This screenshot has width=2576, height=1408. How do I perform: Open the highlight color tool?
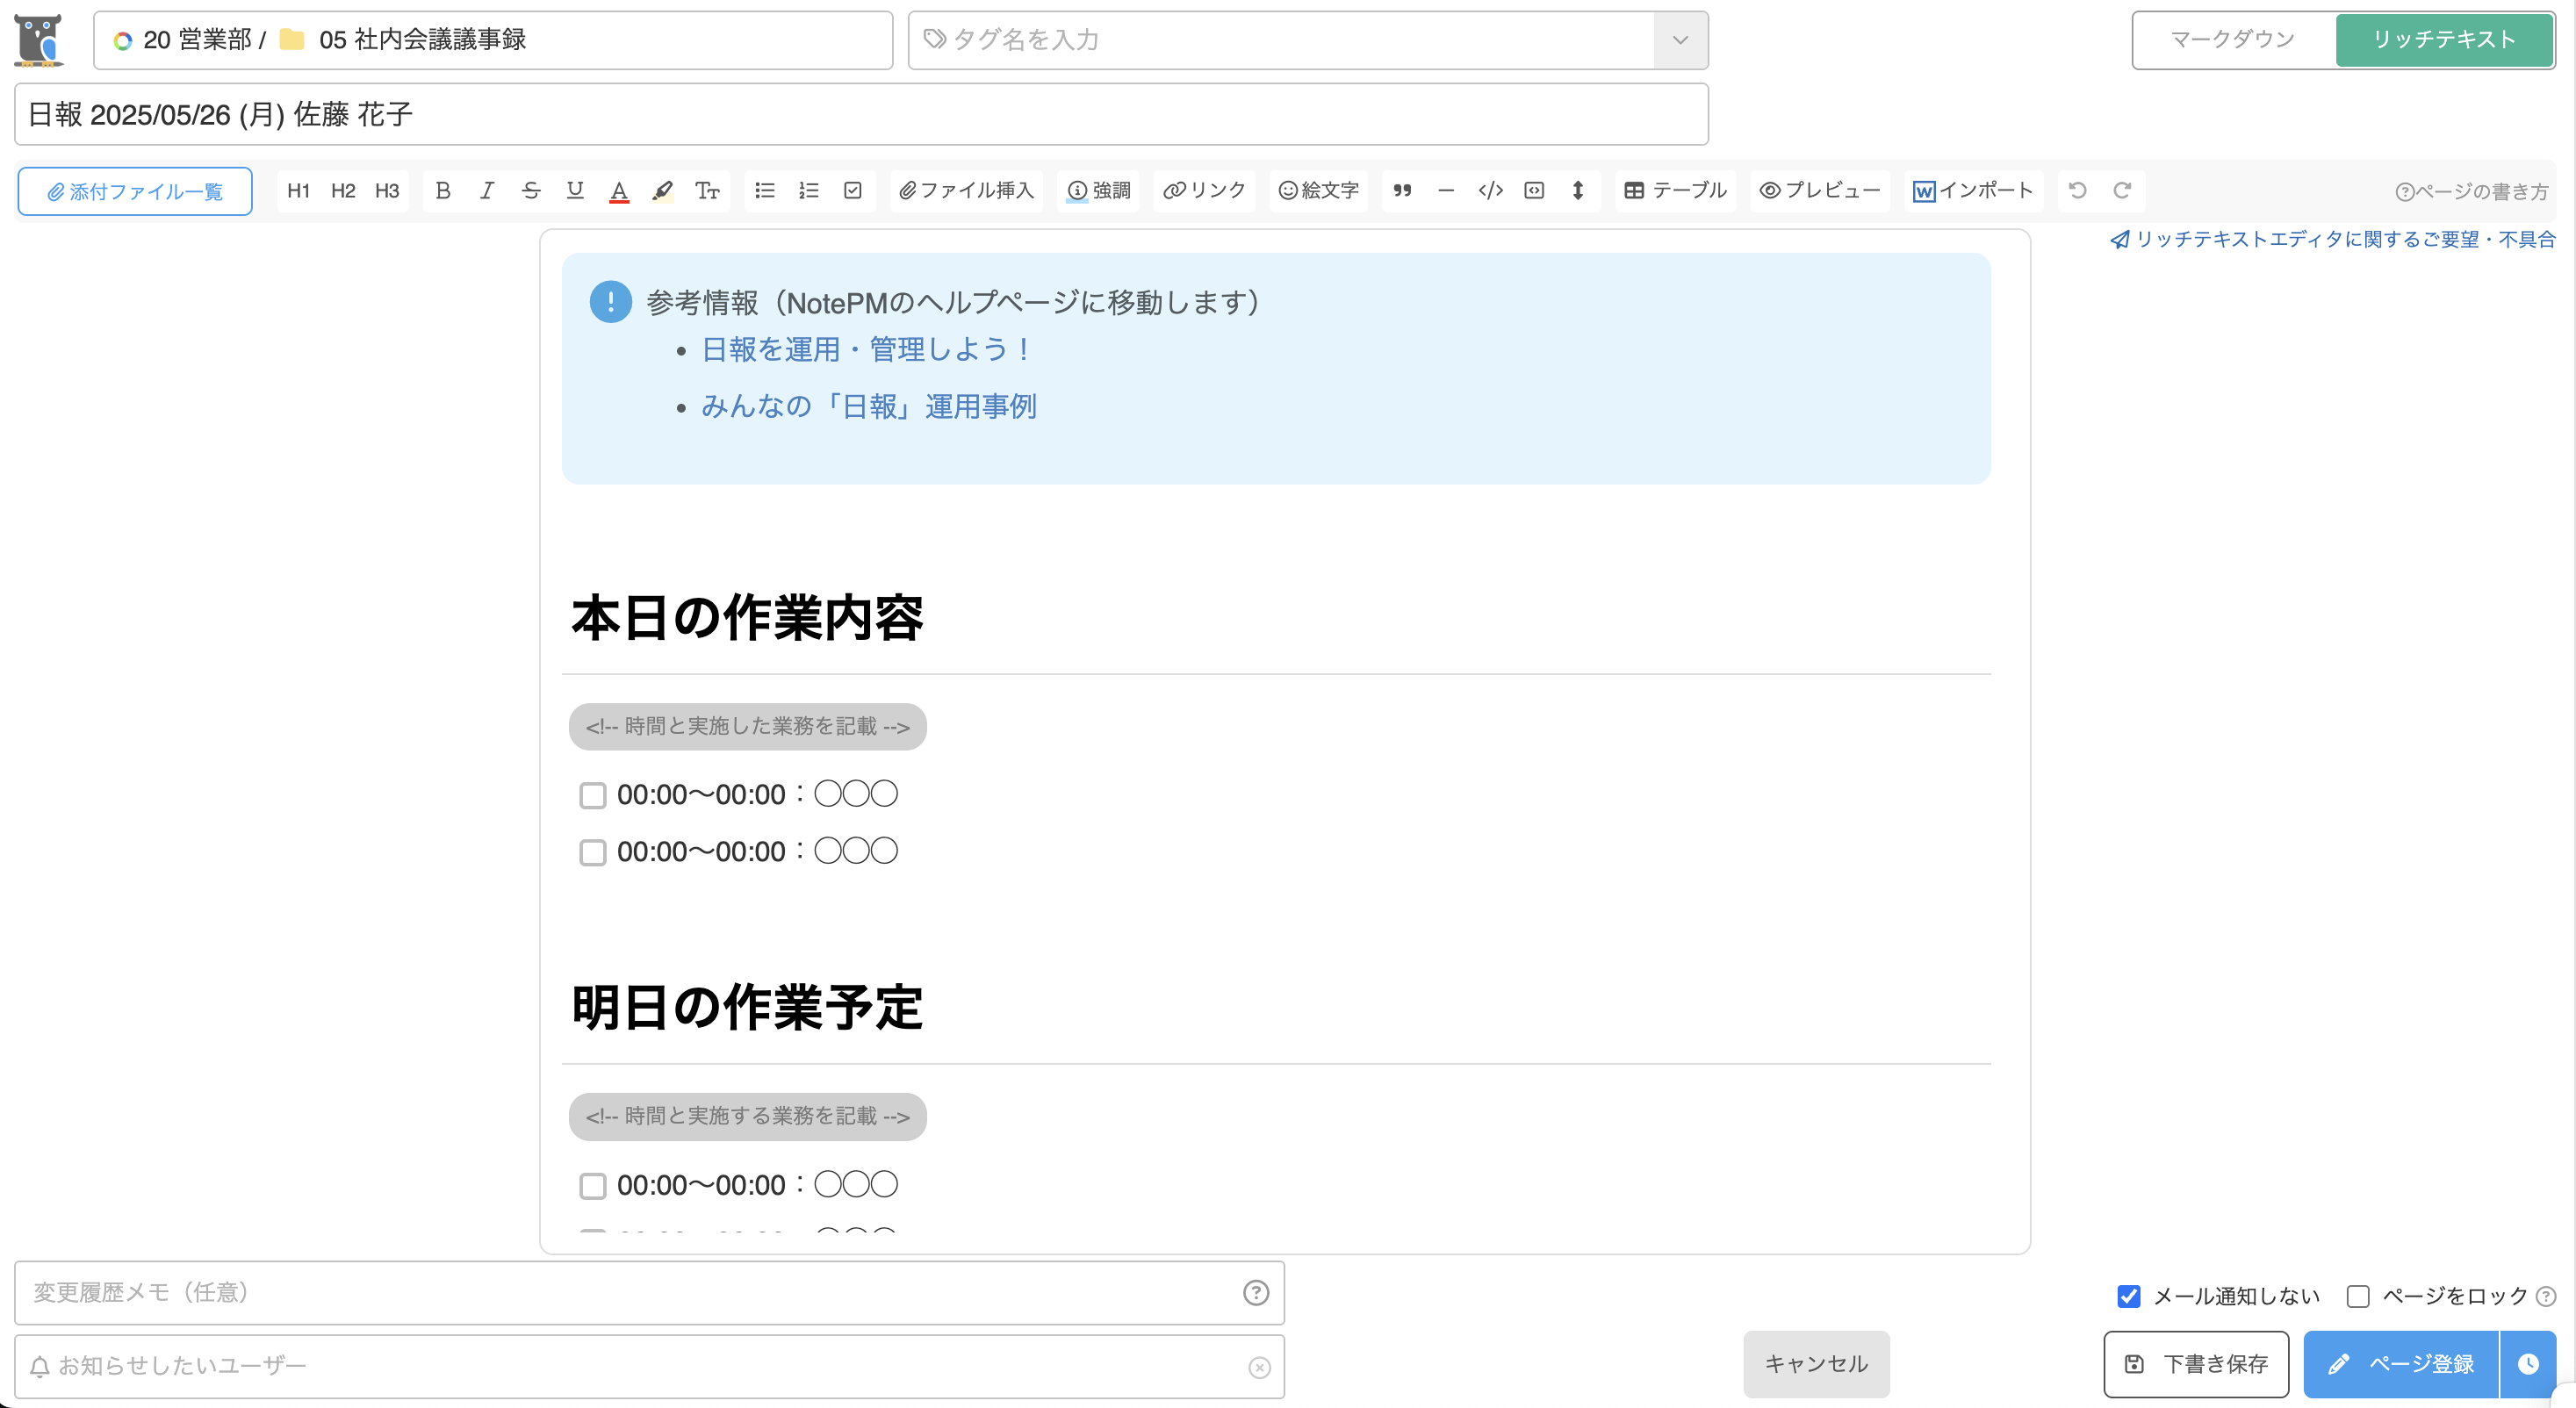[x=662, y=191]
